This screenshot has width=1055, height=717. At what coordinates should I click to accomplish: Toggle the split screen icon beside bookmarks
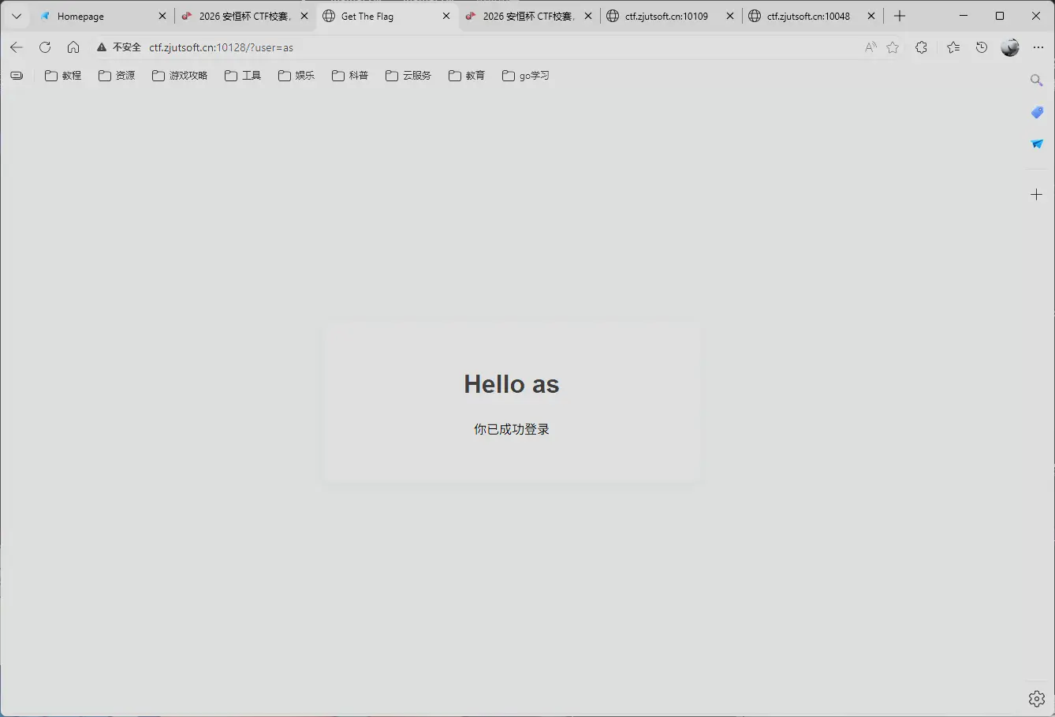click(17, 75)
